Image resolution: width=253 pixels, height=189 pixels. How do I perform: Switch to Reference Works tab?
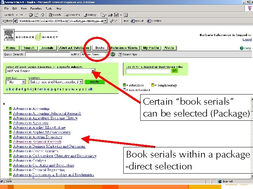tap(124, 48)
